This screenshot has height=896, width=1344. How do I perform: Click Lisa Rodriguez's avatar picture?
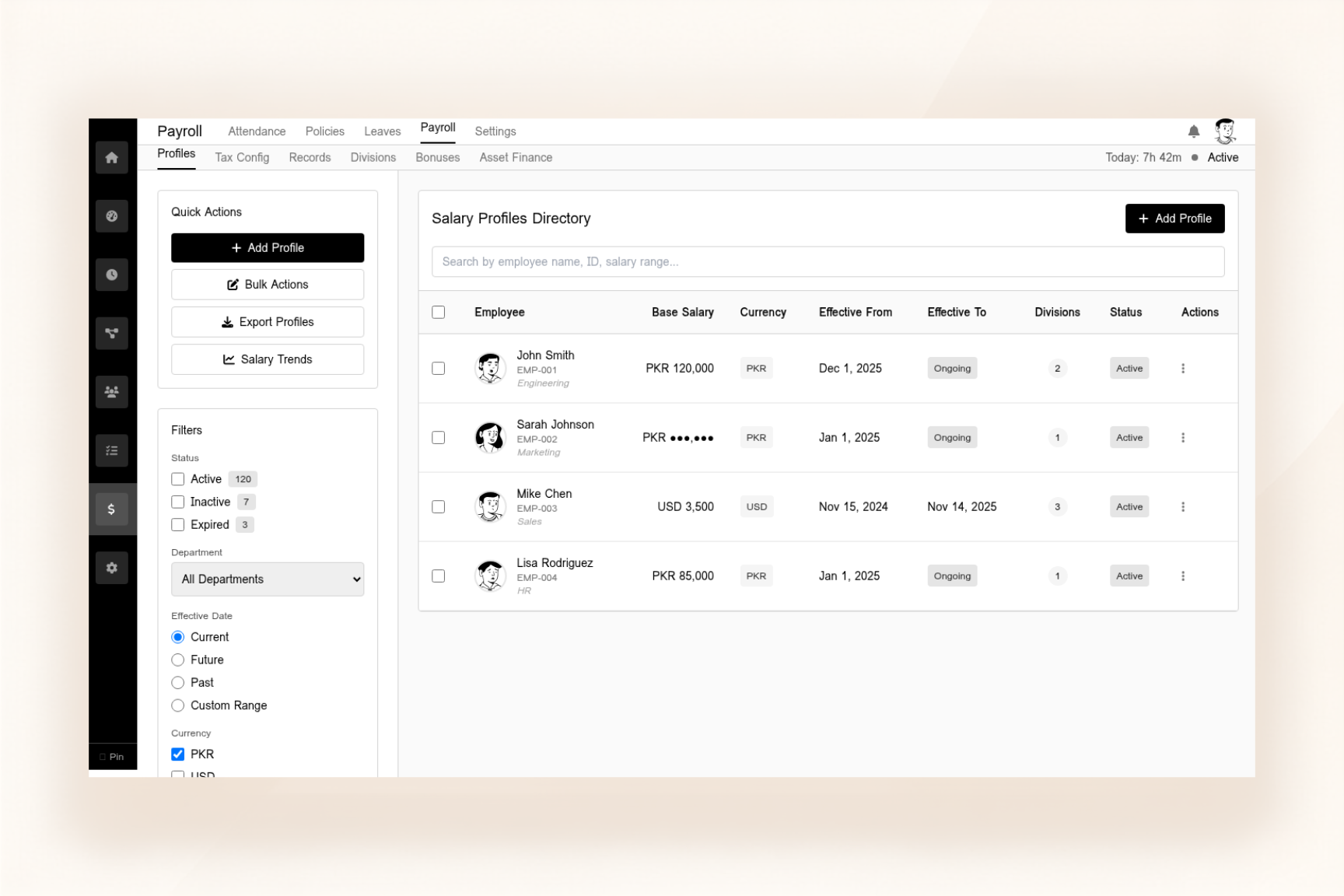(x=491, y=576)
